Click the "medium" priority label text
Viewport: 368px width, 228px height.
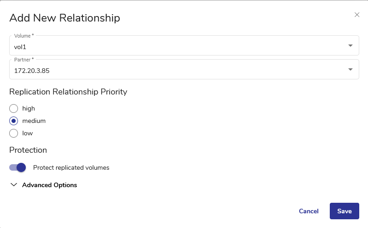point(34,121)
